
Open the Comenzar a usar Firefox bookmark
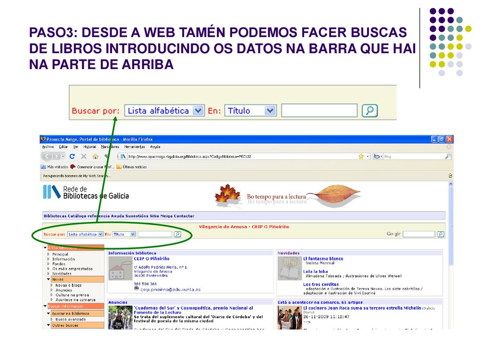tap(92, 167)
